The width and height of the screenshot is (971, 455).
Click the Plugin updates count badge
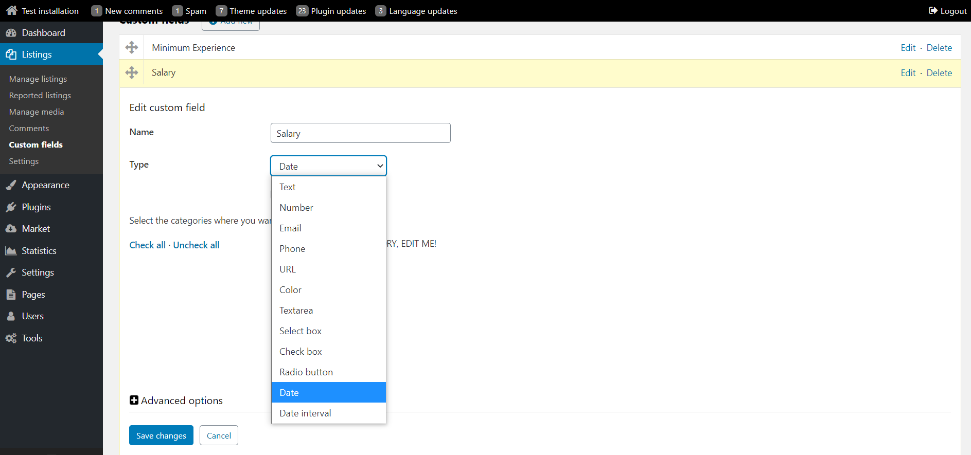tap(302, 11)
